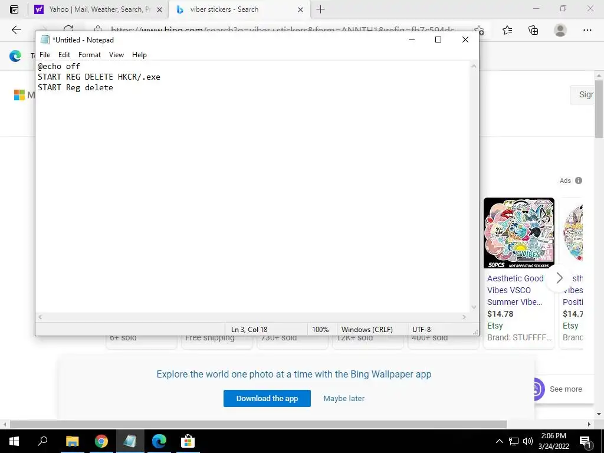Click Notepad vertical scroll up arrow
Image resolution: width=604 pixels, height=453 pixels.
474,66
